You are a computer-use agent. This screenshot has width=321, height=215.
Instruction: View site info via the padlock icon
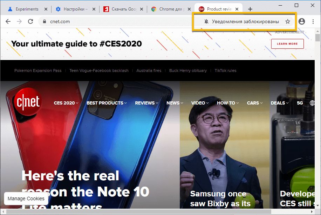44,21
